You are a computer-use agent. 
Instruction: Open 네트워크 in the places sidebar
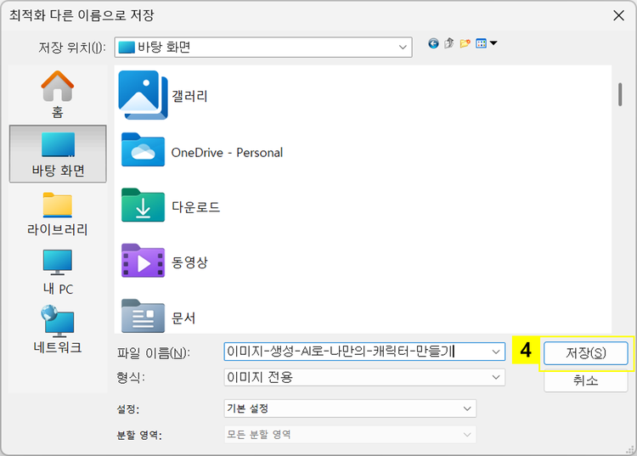(x=57, y=329)
